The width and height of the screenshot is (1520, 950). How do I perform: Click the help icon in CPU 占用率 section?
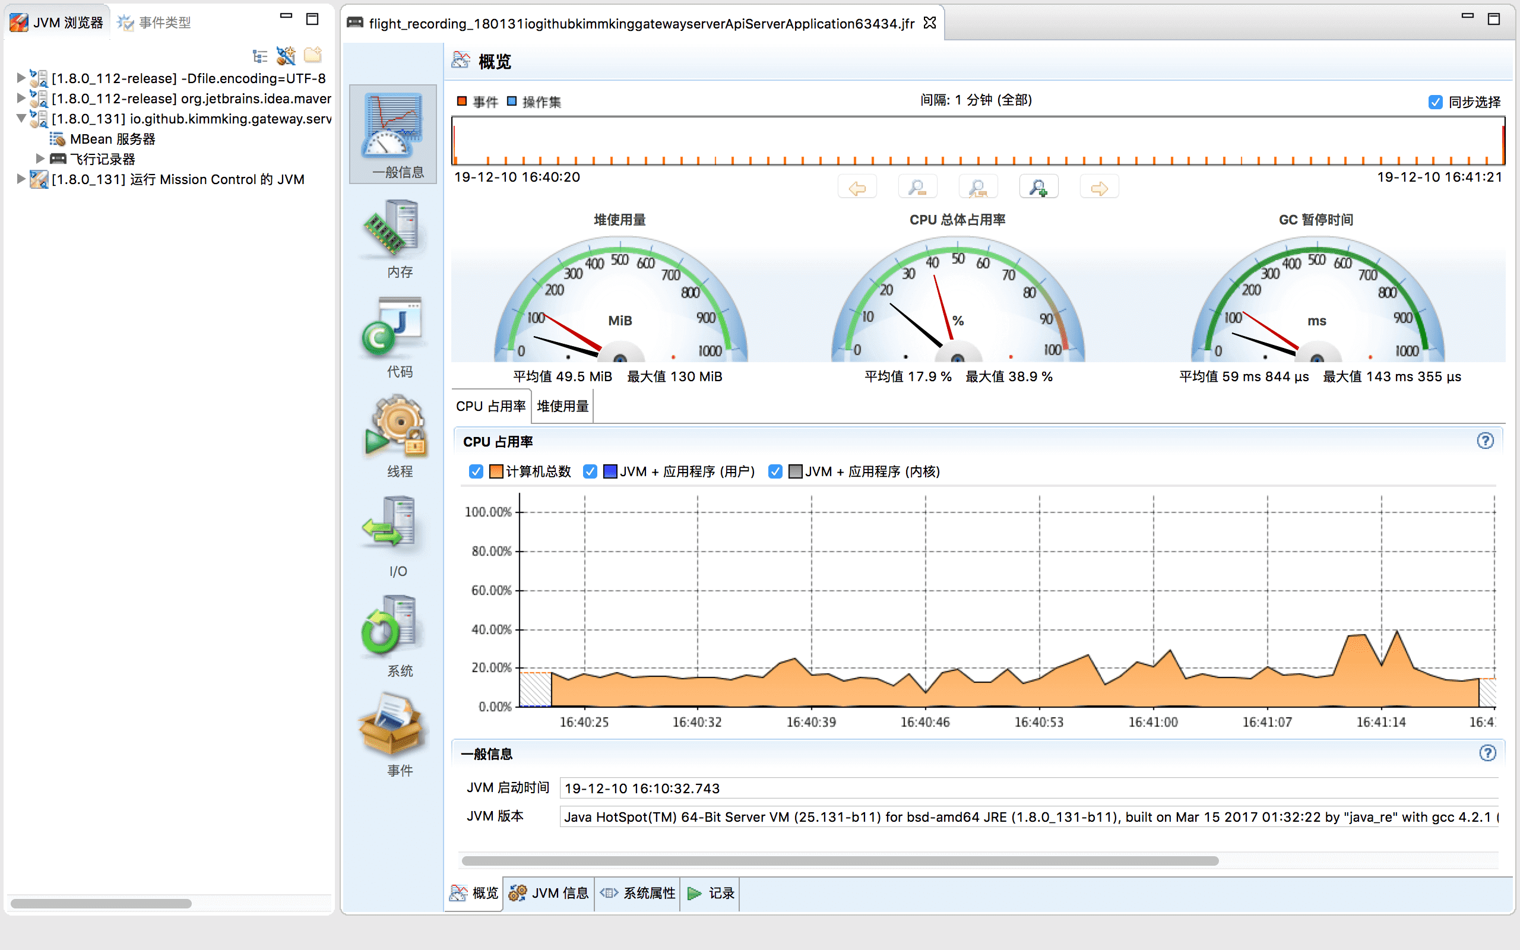point(1485,441)
